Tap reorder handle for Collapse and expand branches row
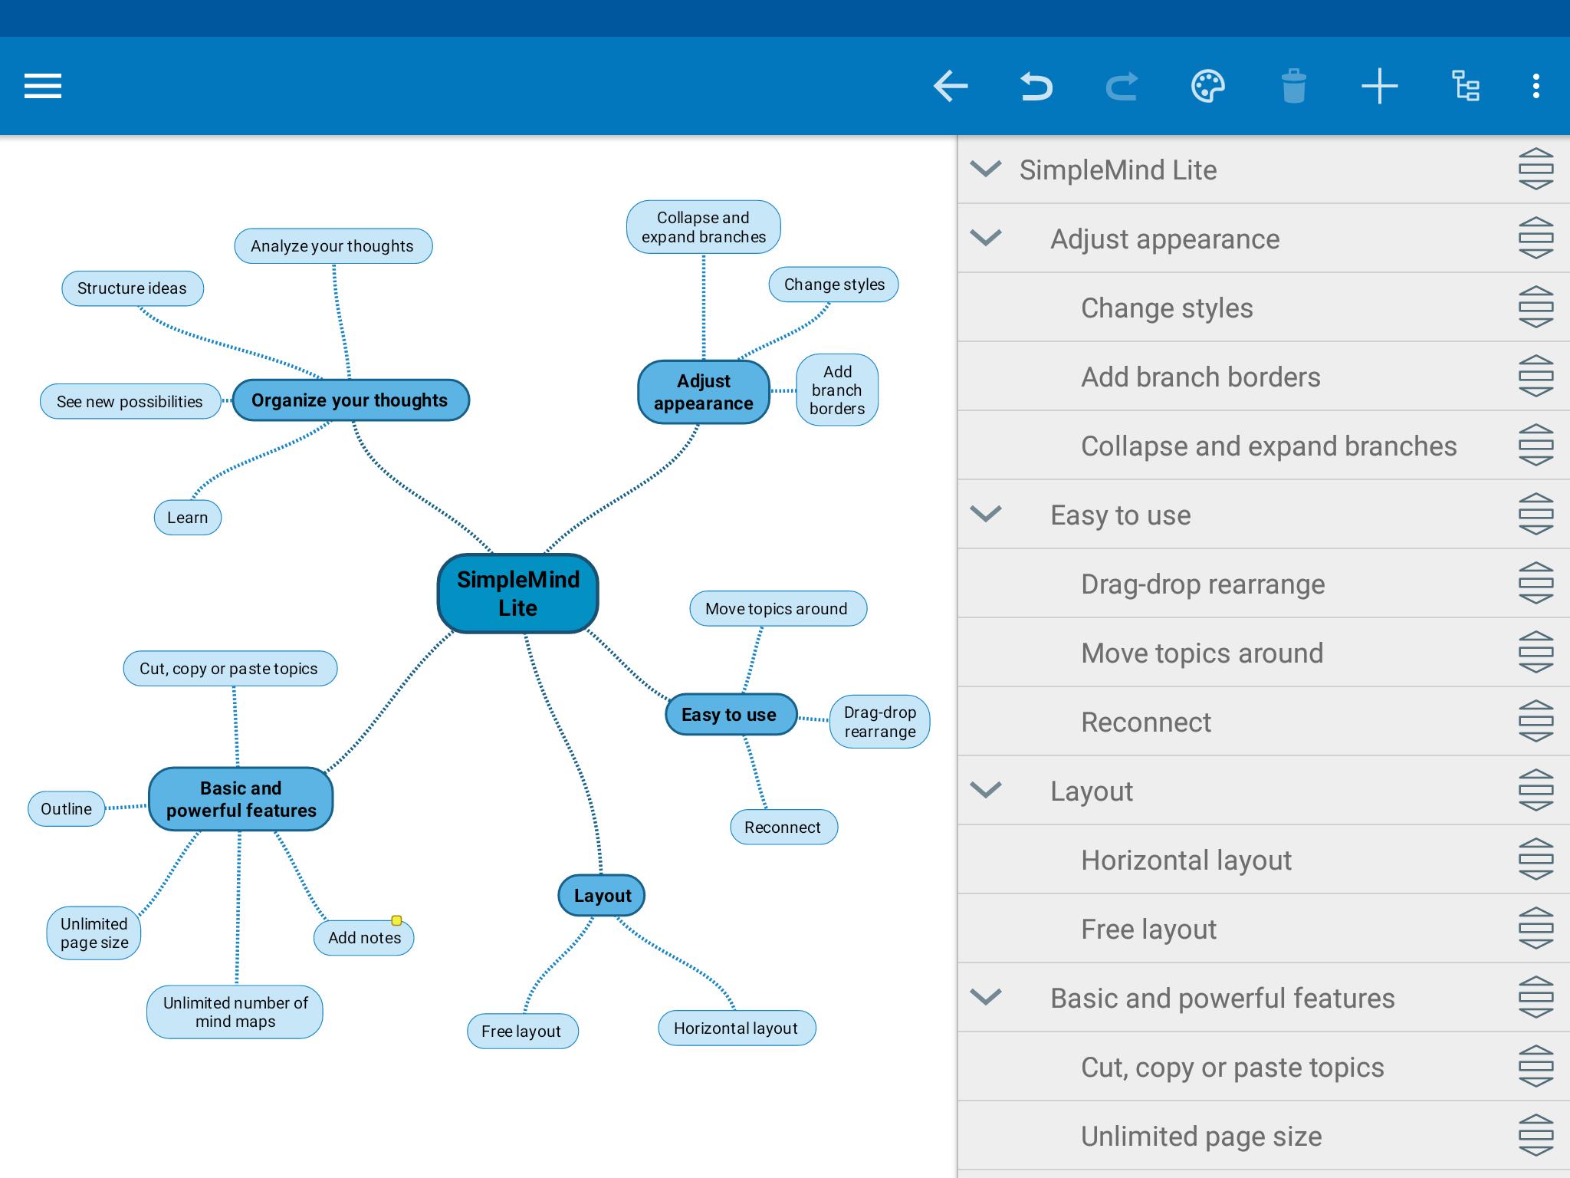Screen dimensions: 1570x1178 (1536, 446)
